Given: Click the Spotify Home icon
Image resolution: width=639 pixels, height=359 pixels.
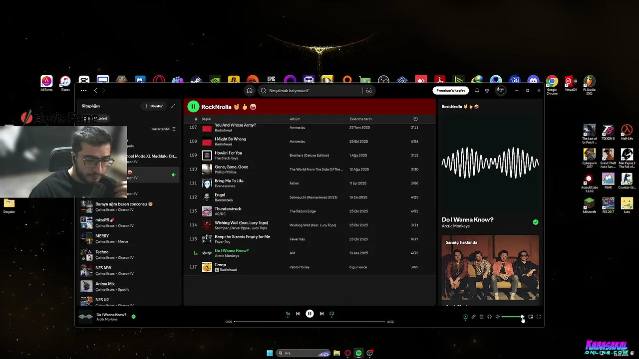Looking at the screenshot, I should coord(249,91).
